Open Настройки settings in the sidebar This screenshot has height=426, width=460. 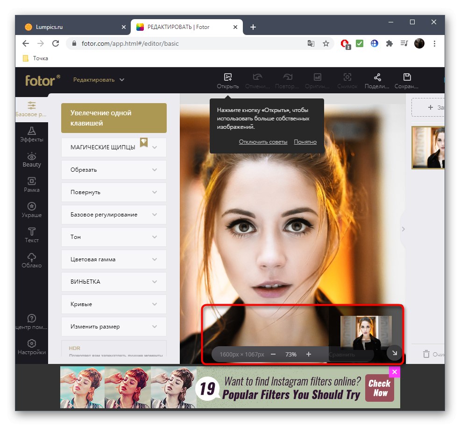pos(31,347)
